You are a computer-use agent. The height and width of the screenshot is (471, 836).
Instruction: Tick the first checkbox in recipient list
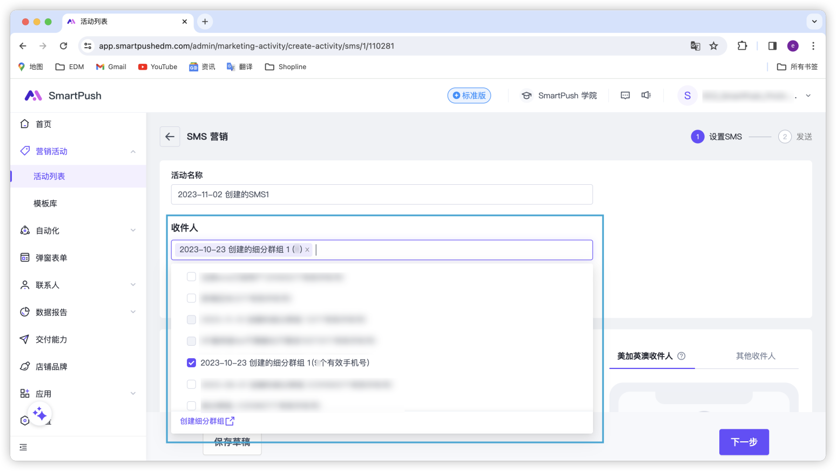[191, 277]
